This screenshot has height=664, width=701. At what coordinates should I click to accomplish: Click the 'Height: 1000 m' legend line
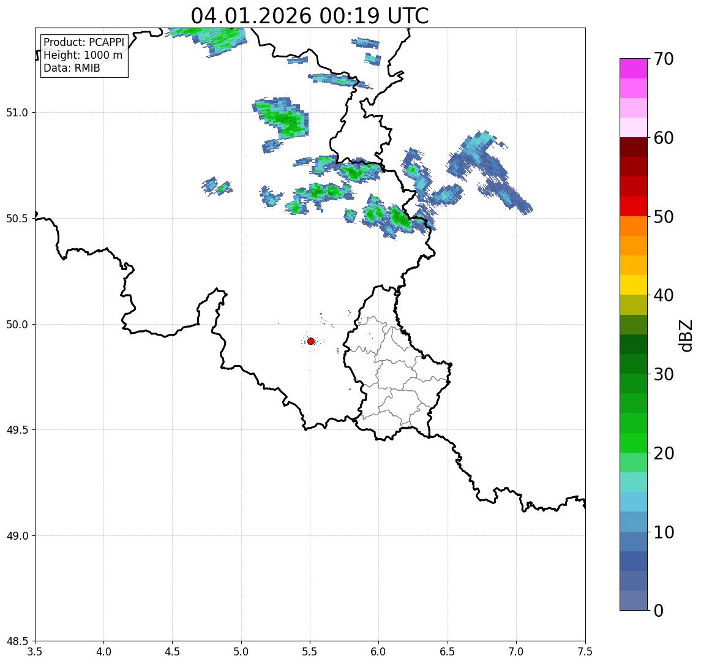pos(83,55)
